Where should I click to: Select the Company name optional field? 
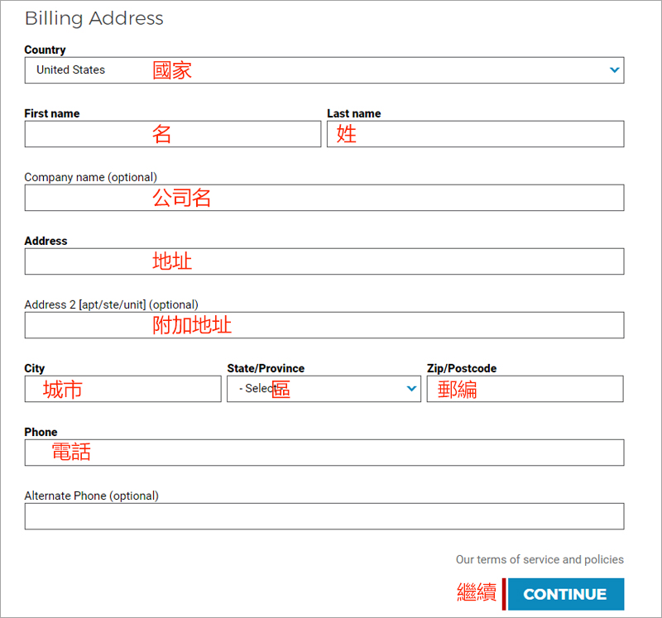324,198
